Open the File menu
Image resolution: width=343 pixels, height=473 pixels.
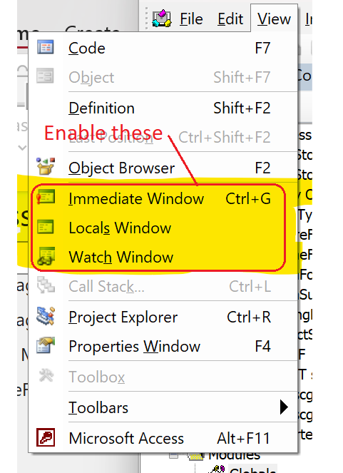(x=191, y=19)
